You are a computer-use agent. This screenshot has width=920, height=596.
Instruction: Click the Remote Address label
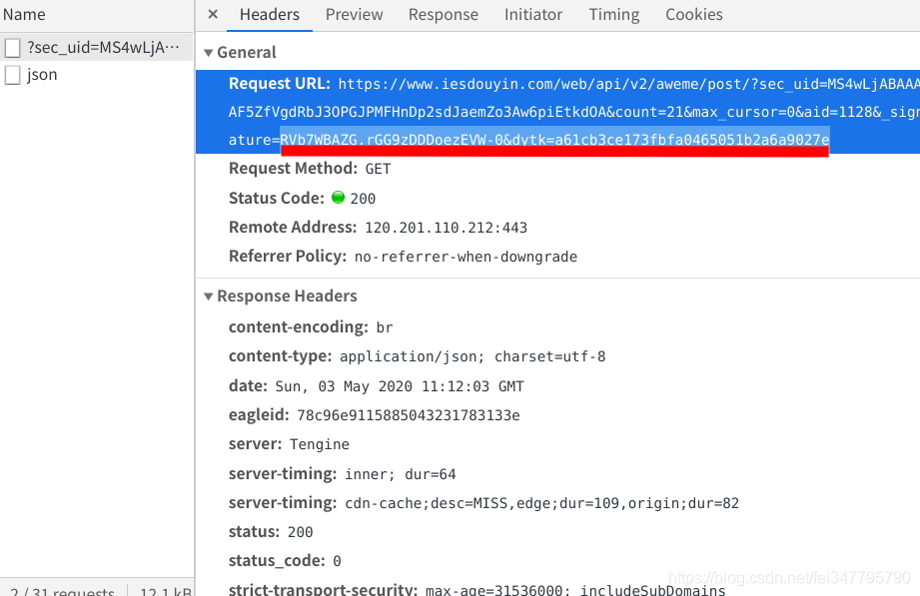click(x=293, y=227)
